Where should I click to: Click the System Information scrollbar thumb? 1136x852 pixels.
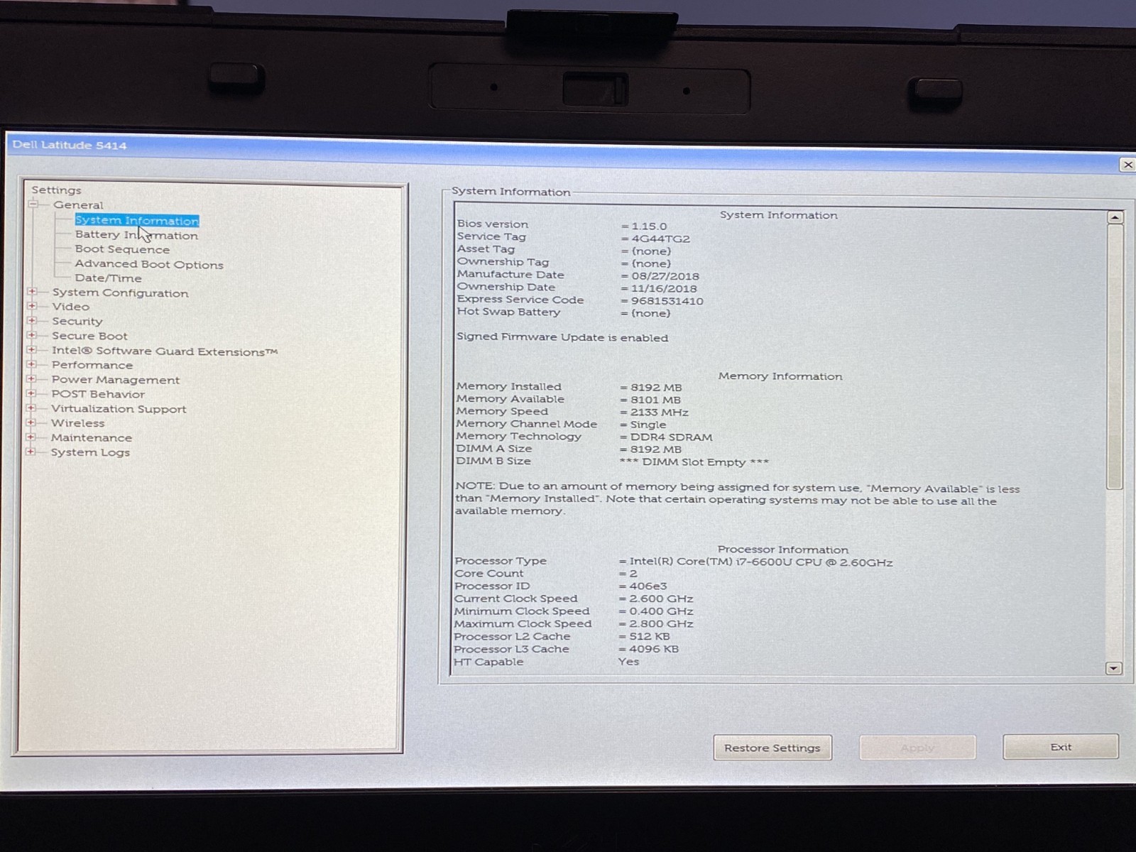(1115, 357)
